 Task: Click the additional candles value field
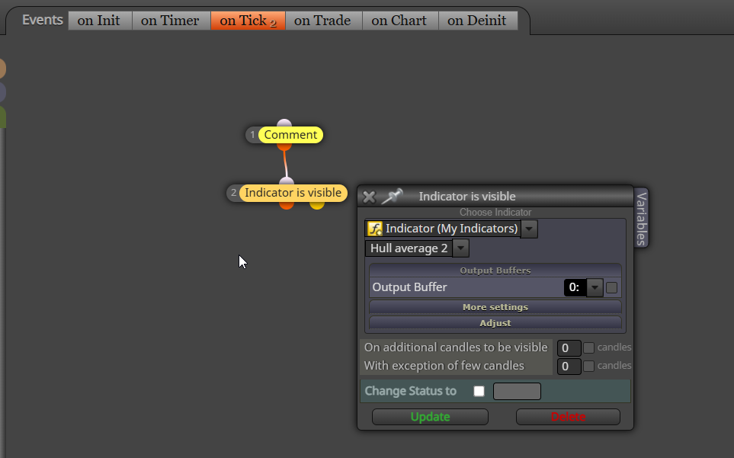(569, 348)
